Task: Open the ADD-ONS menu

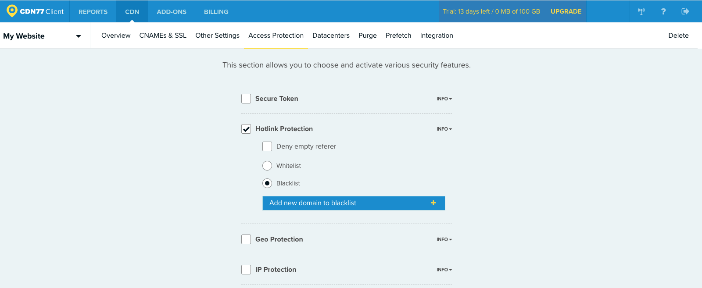Action: click(x=172, y=12)
